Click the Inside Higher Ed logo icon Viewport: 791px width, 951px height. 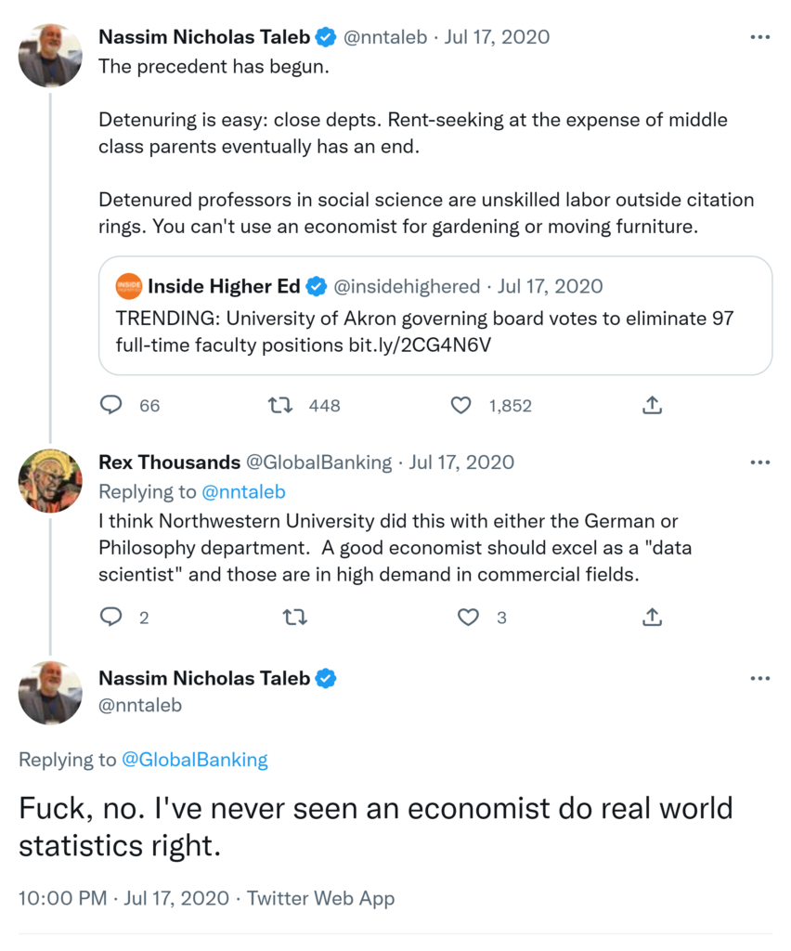tap(129, 286)
